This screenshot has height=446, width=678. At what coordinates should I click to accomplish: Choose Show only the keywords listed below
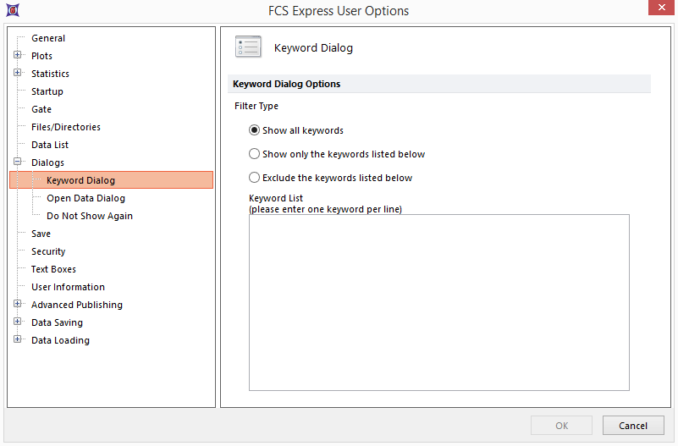tap(255, 154)
